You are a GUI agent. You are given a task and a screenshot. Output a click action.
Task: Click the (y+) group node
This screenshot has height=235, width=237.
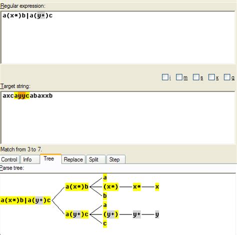point(111,214)
